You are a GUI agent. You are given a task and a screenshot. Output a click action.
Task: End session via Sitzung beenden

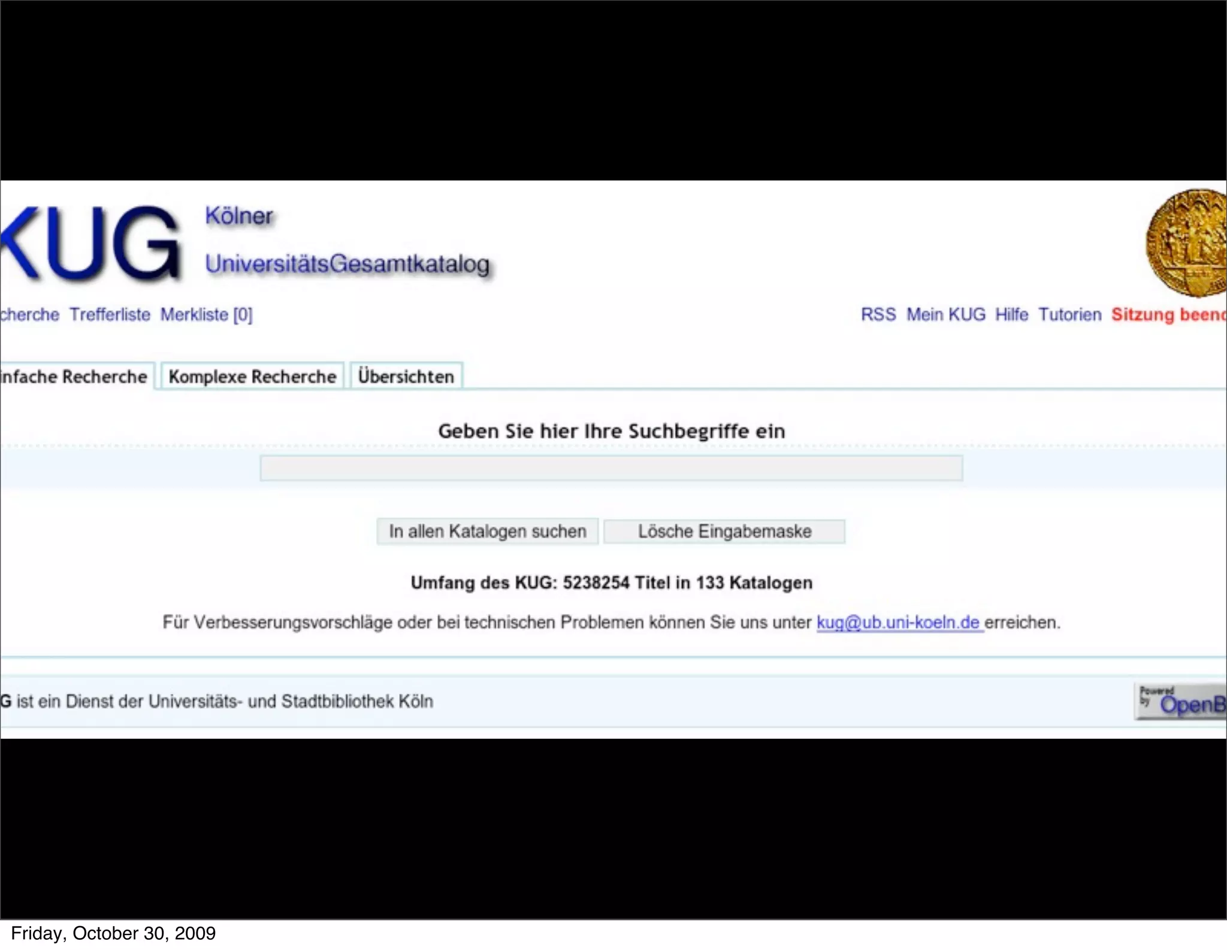pyautogui.click(x=1167, y=314)
